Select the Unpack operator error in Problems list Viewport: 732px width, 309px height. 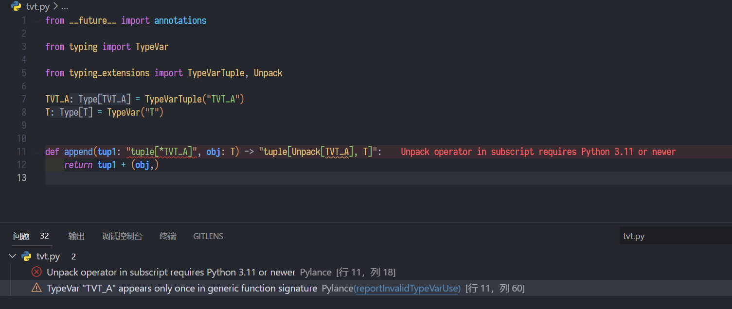click(x=170, y=272)
